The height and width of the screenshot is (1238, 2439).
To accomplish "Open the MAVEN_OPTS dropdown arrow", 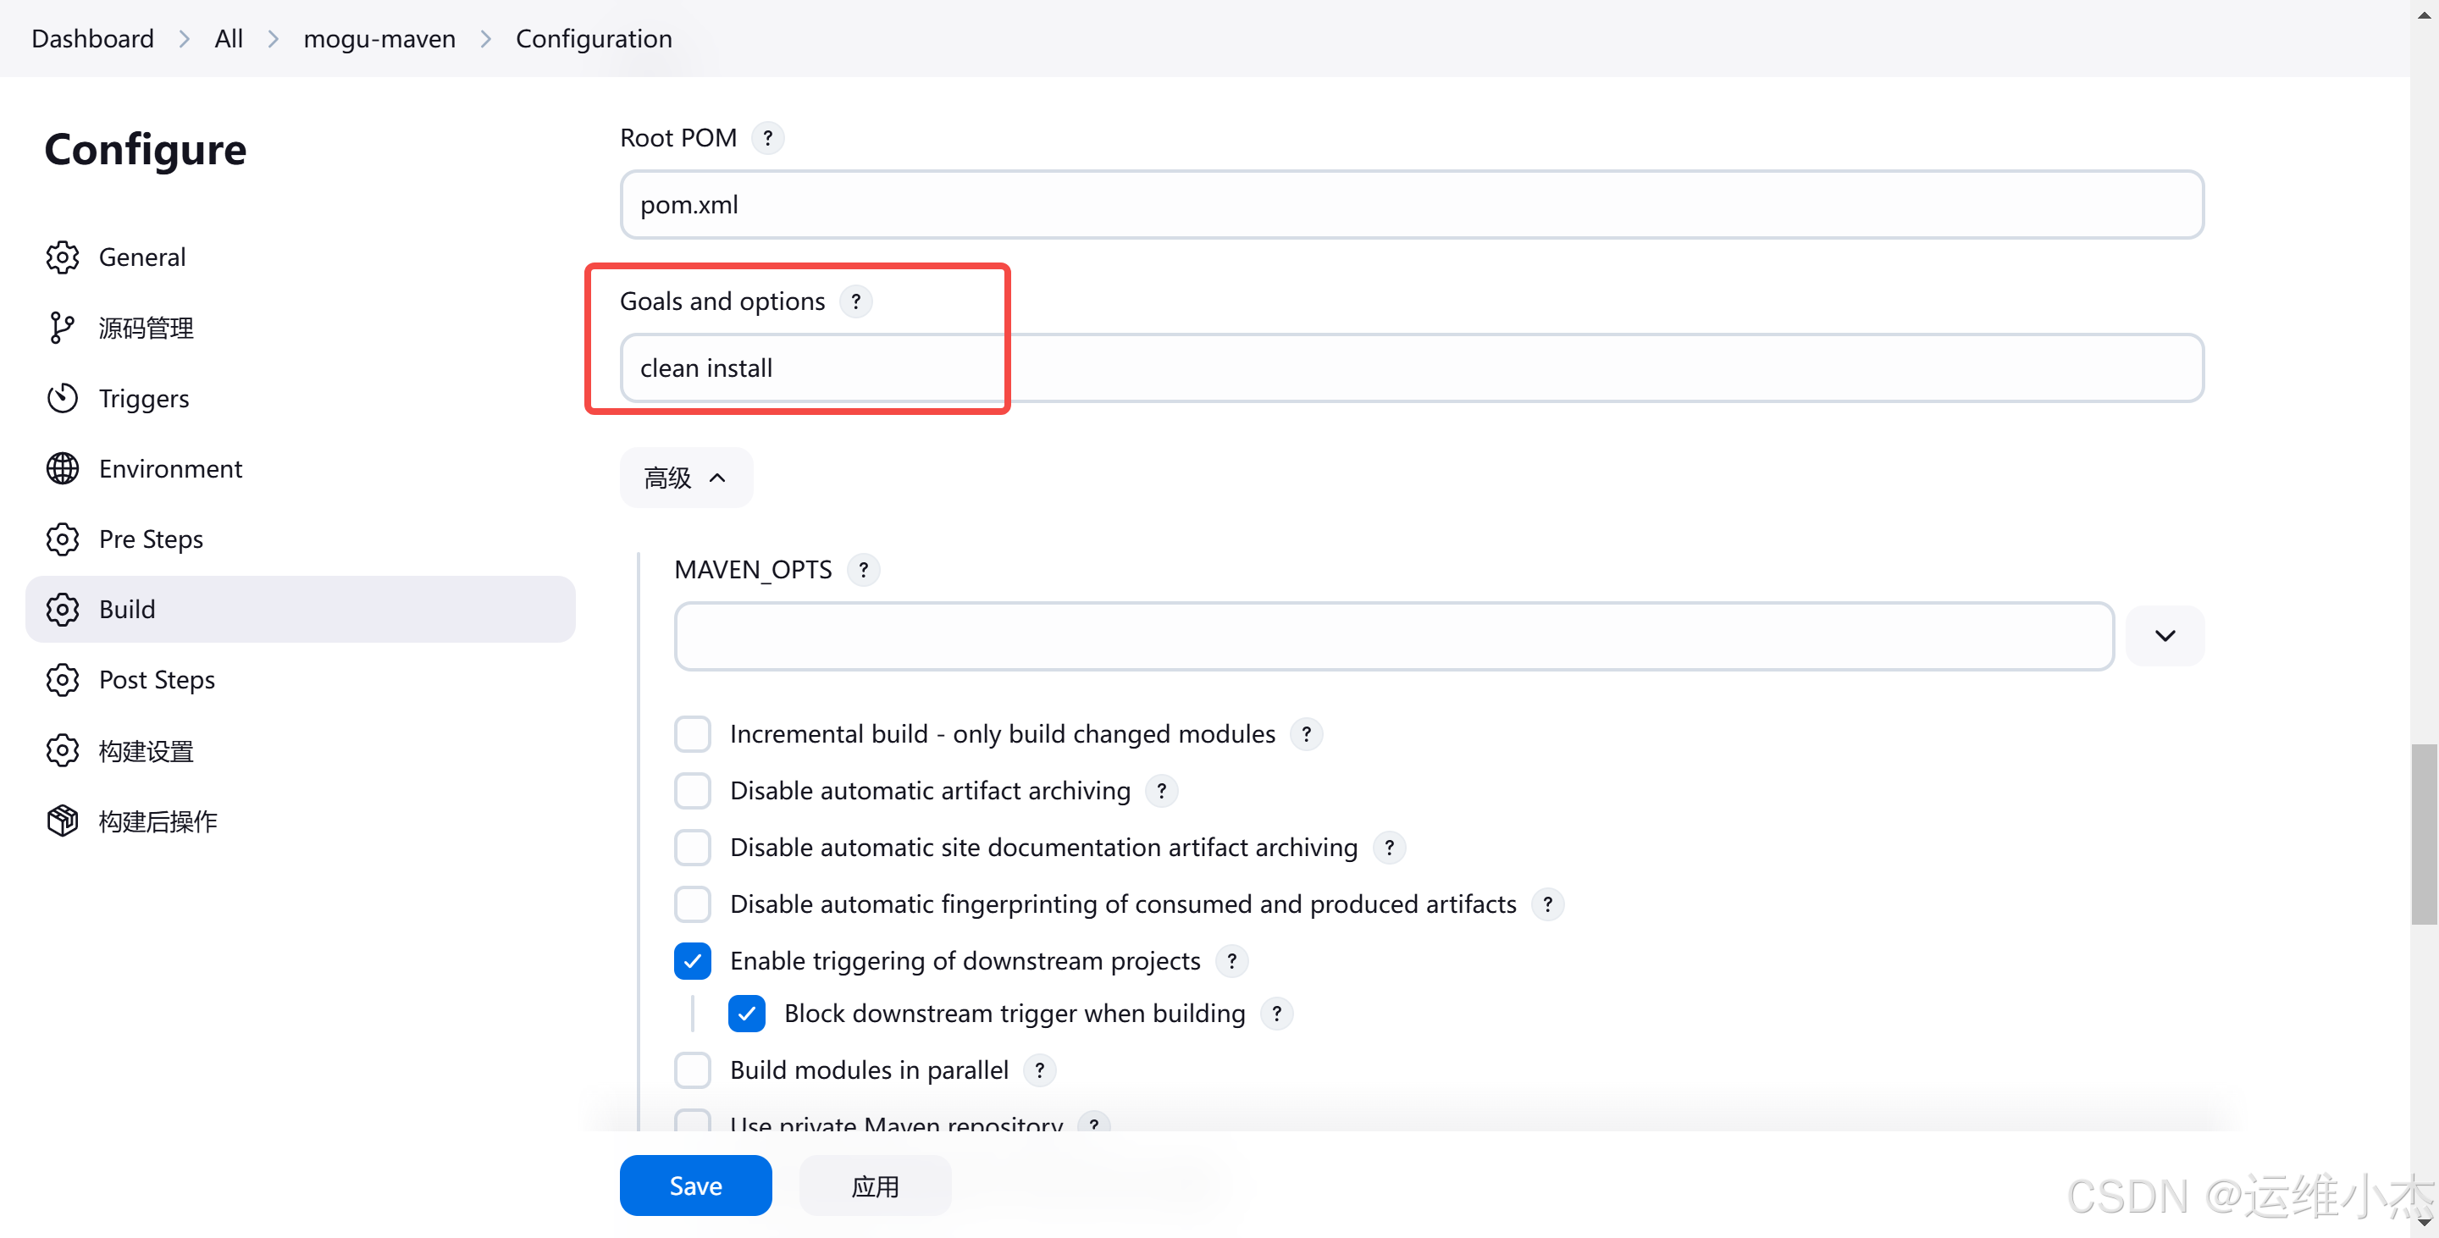I will [x=2164, y=636].
